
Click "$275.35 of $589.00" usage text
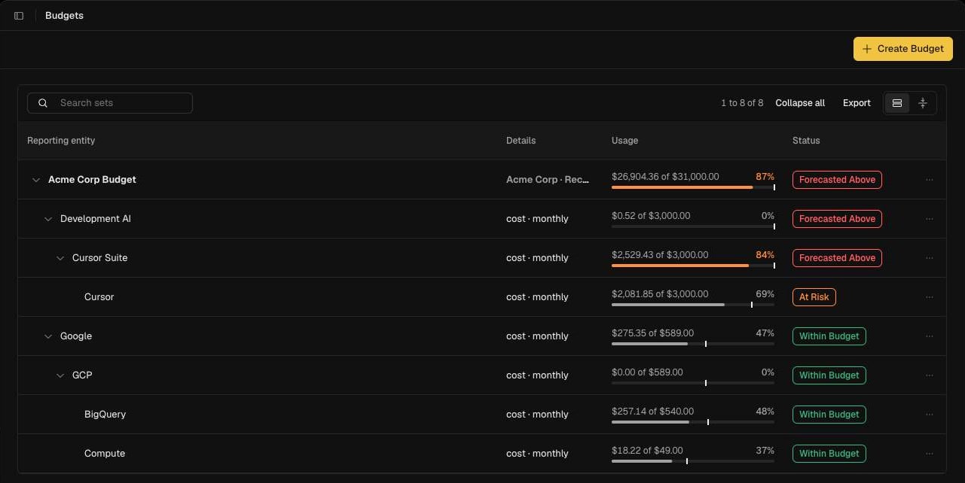[x=653, y=333]
